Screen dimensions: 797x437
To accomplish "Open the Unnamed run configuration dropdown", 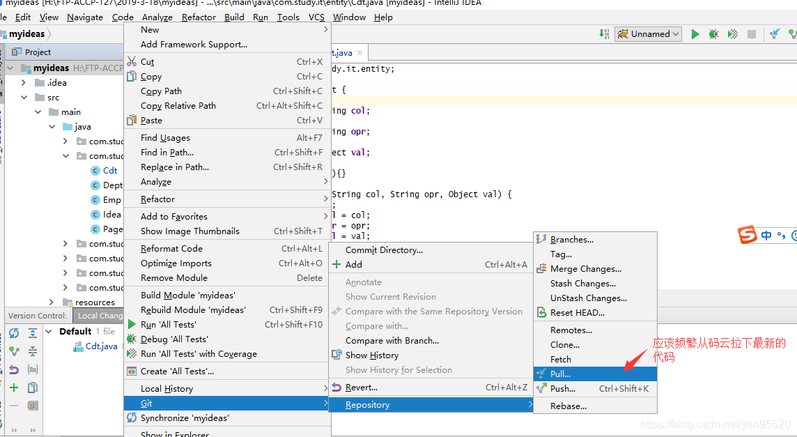I will [649, 34].
